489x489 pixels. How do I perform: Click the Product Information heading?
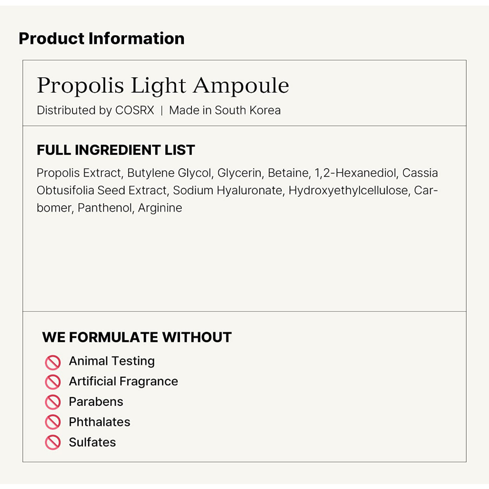click(x=101, y=38)
